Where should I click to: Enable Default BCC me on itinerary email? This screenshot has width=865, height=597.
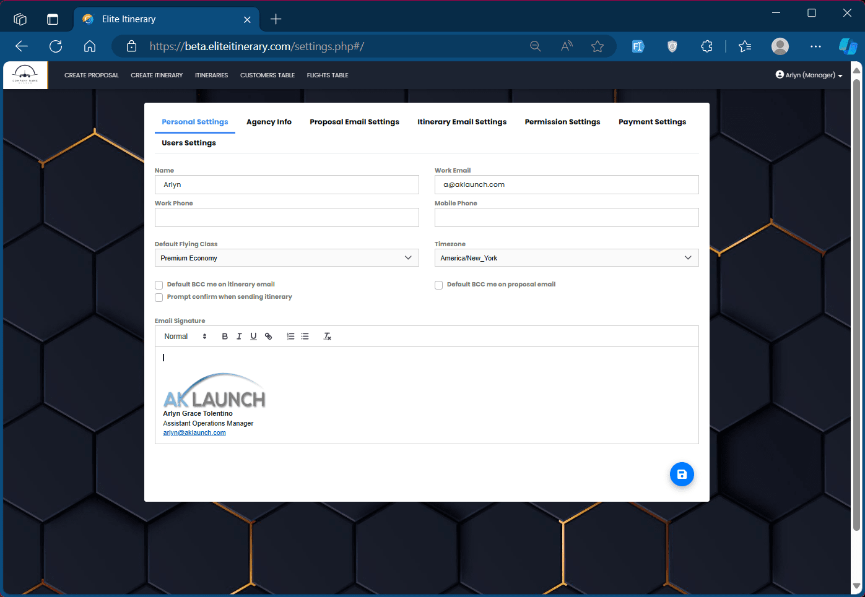[159, 285]
